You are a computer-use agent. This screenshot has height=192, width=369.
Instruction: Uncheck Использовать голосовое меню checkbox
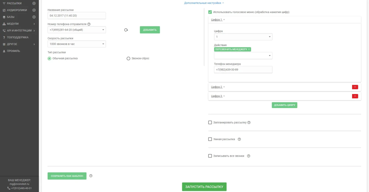click(210, 12)
